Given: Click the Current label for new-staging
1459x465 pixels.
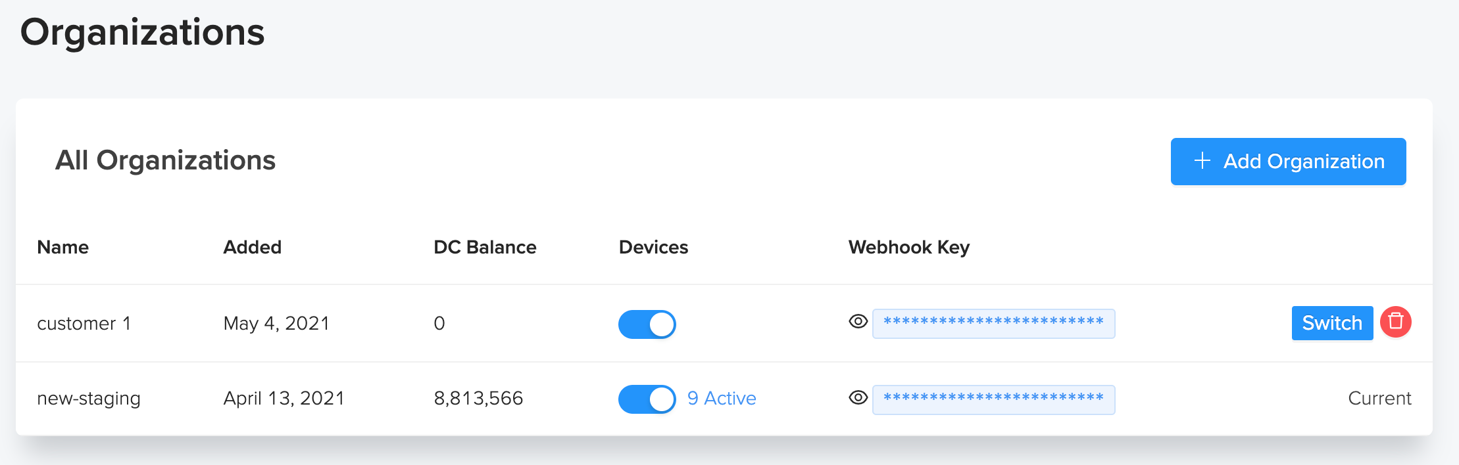Looking at the screenshot, I should pos(1379,399).
